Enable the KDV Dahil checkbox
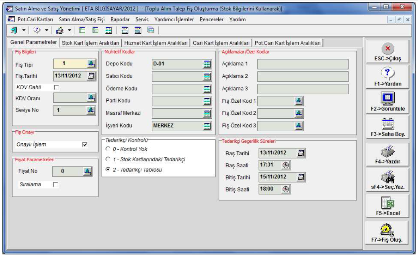The width and height of the screenshot is (418, 256). point(57,87)
